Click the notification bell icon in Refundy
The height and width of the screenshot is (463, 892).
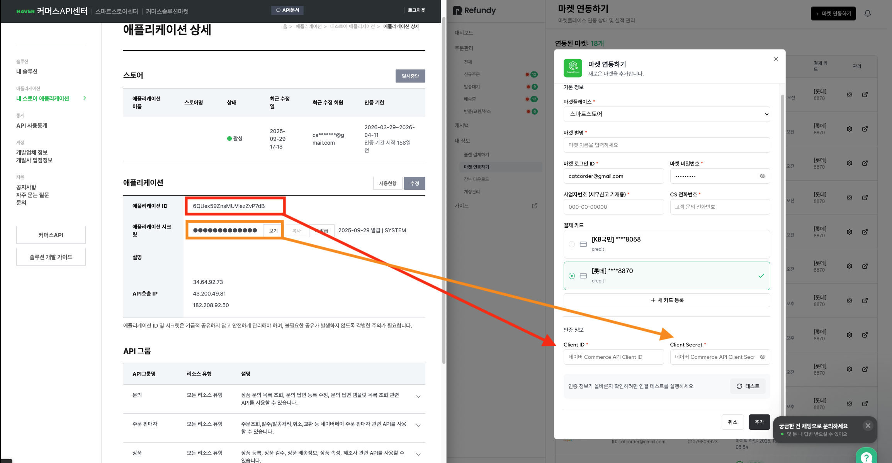(x=868, y=14)
